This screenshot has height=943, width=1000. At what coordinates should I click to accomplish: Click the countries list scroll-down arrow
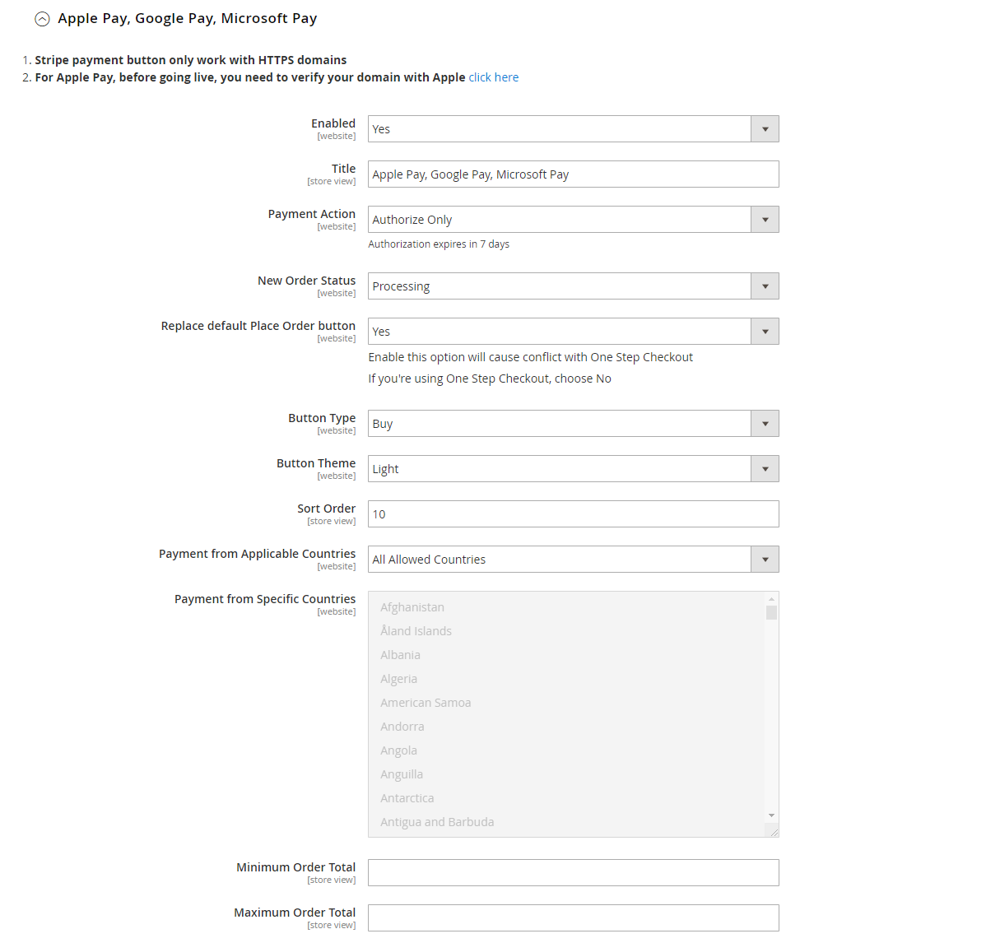pos(771,815)
